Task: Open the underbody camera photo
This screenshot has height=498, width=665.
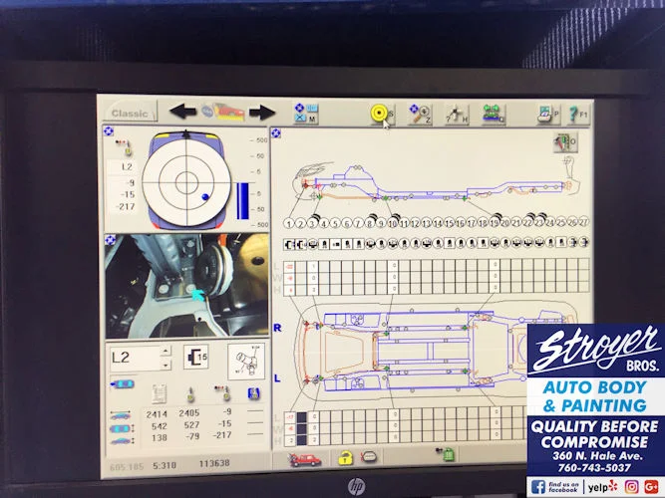Action: click(186, 286)
